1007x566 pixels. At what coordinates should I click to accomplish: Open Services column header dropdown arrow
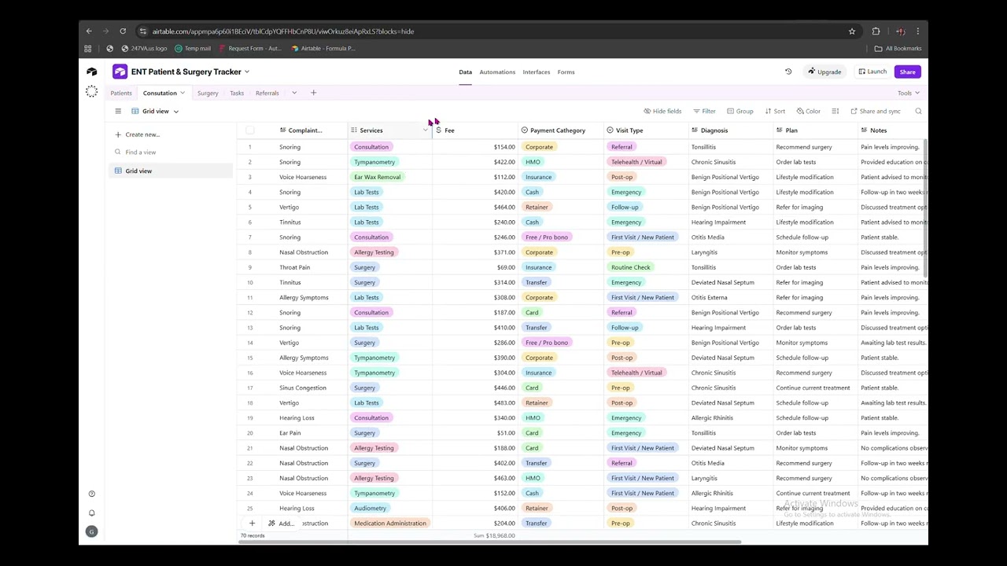pyautogui.click(x=425, y=130)
